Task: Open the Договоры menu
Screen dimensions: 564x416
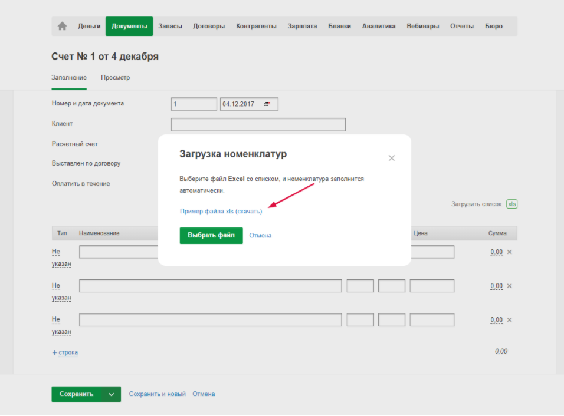Action: (209, 27)
